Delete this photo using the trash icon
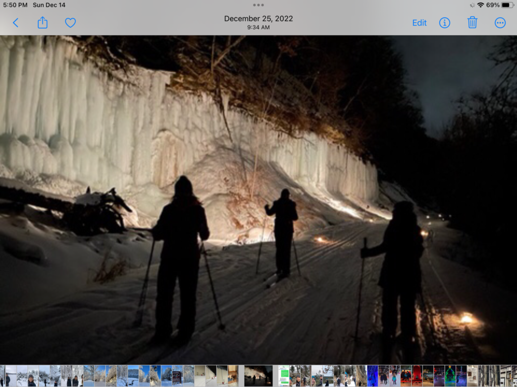 tap(472, 23)
